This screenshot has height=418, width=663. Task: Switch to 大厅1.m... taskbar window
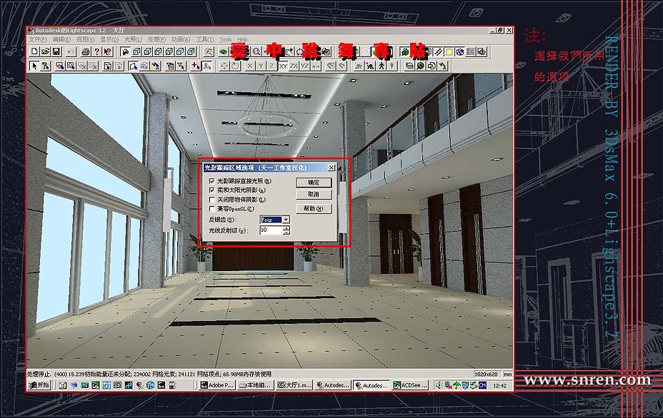(294, 385)
